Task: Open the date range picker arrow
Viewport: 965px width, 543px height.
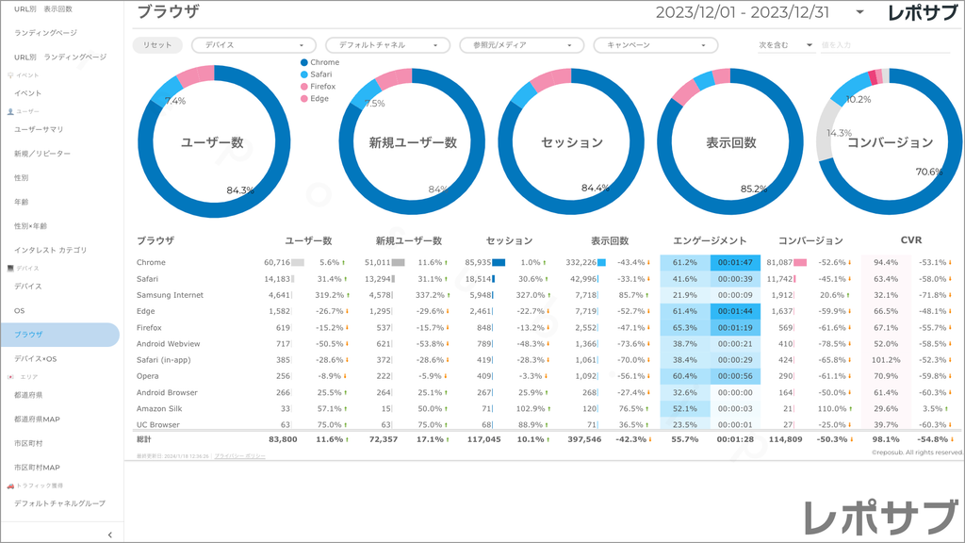Action: 859,13
